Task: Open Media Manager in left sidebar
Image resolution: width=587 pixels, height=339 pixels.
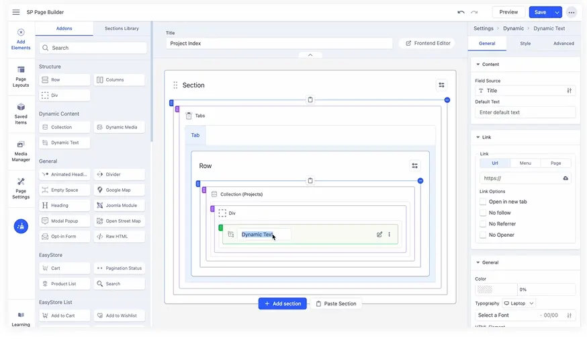Action: [21, 151]
